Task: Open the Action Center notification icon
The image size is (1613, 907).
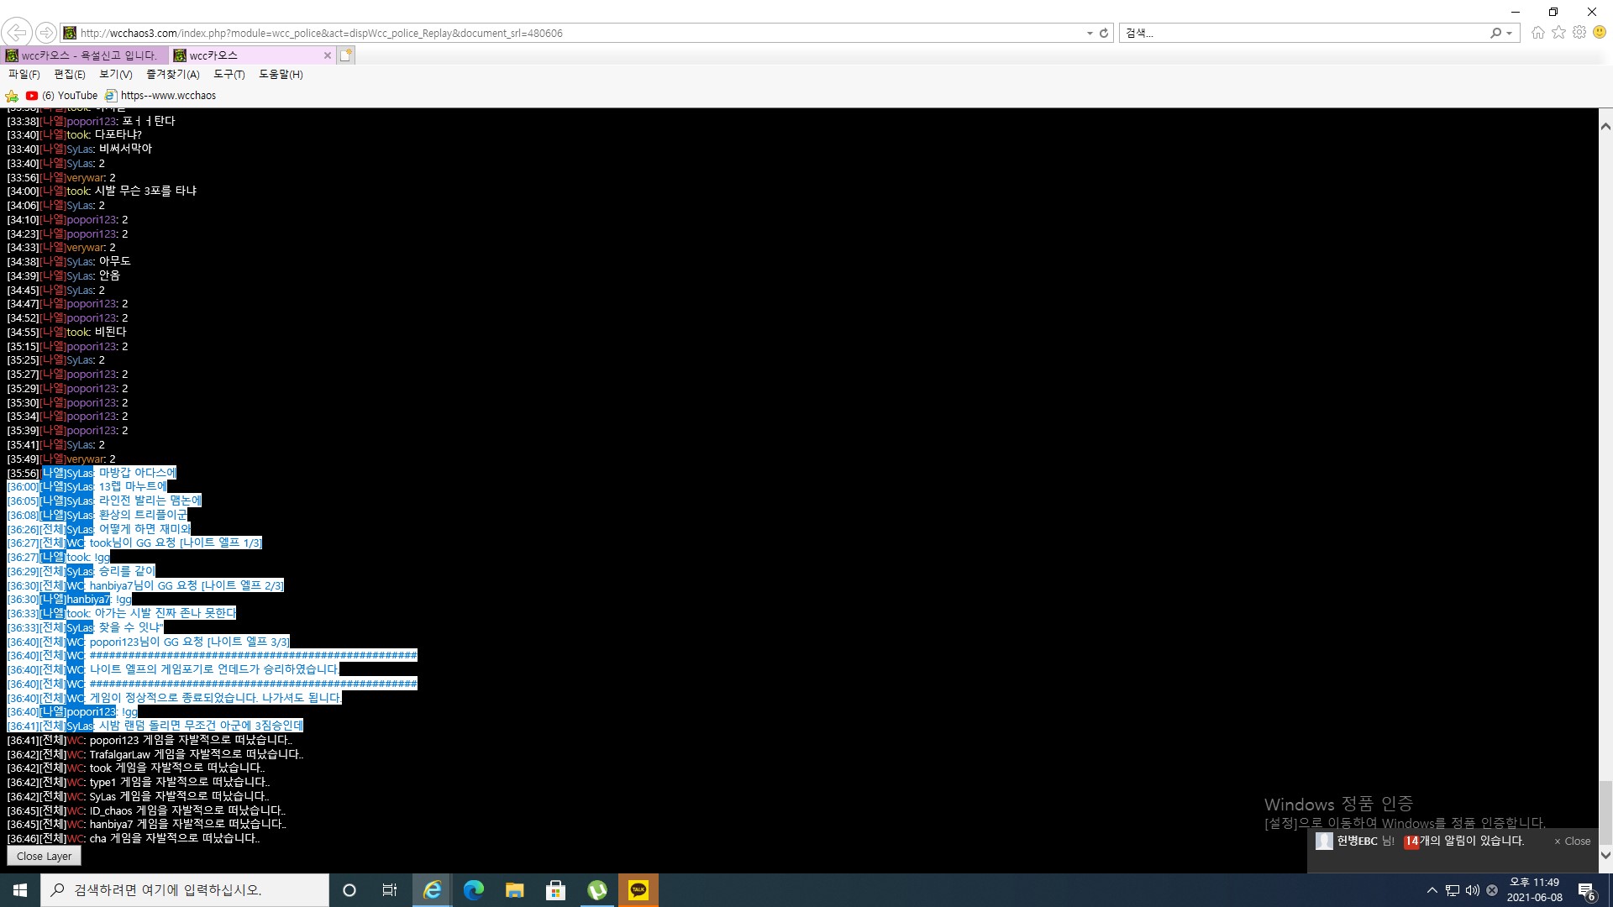Action: click(x=1587, y=890)
